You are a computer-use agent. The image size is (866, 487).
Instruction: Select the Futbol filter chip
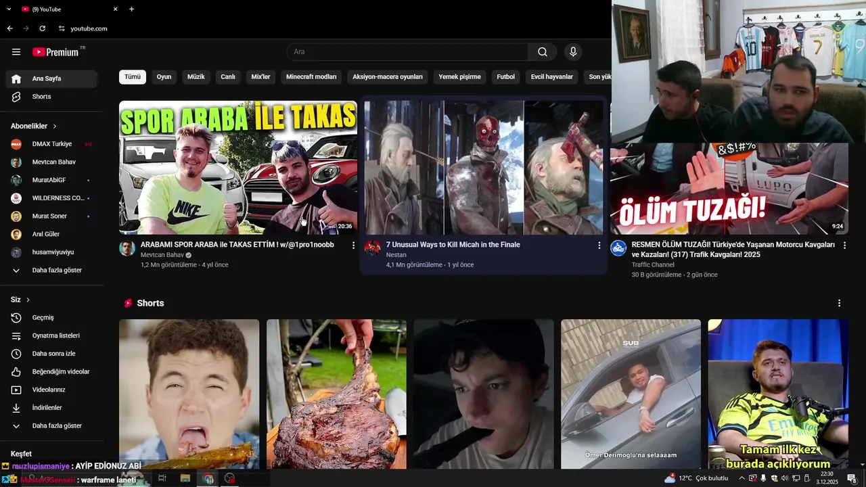pyautogui.click(x=505, y=77)
